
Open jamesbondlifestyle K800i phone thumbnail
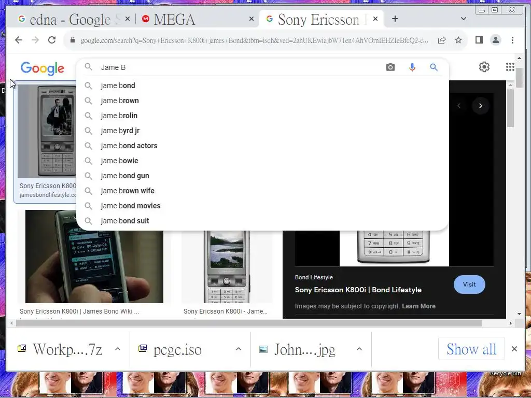pos(47,130)
